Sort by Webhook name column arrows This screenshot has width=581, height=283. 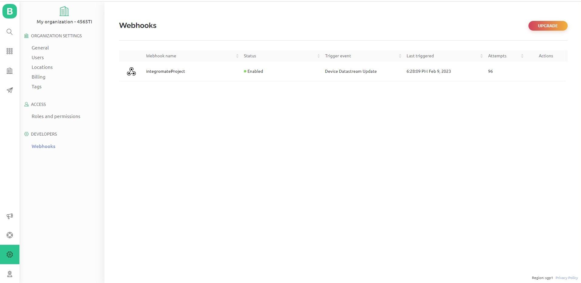tap(237, 56)
